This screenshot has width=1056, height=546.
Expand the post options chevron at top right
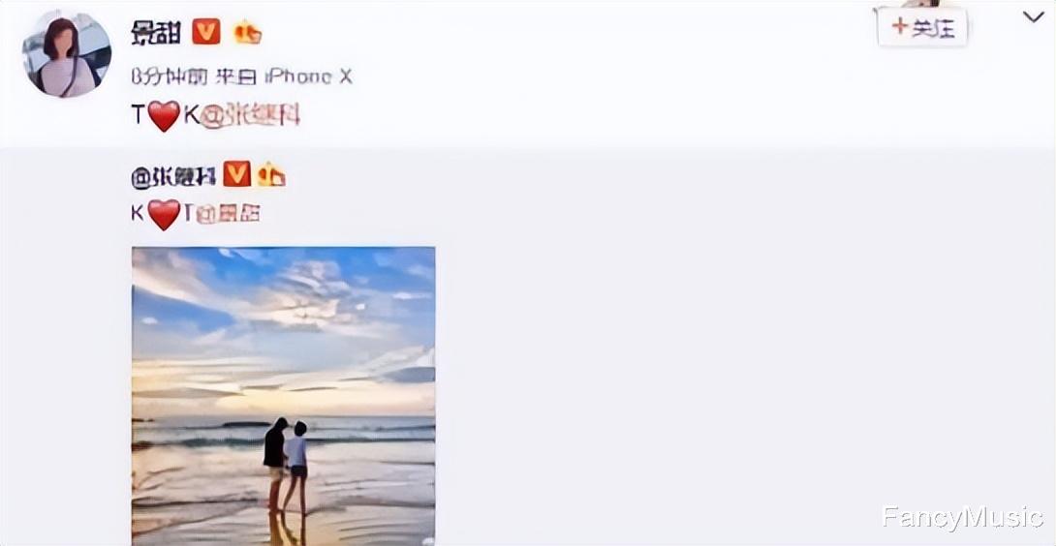1033,16
